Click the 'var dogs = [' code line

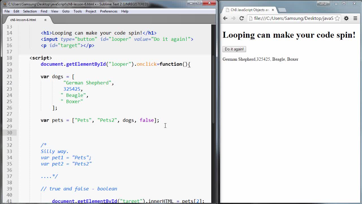(57, 76)
